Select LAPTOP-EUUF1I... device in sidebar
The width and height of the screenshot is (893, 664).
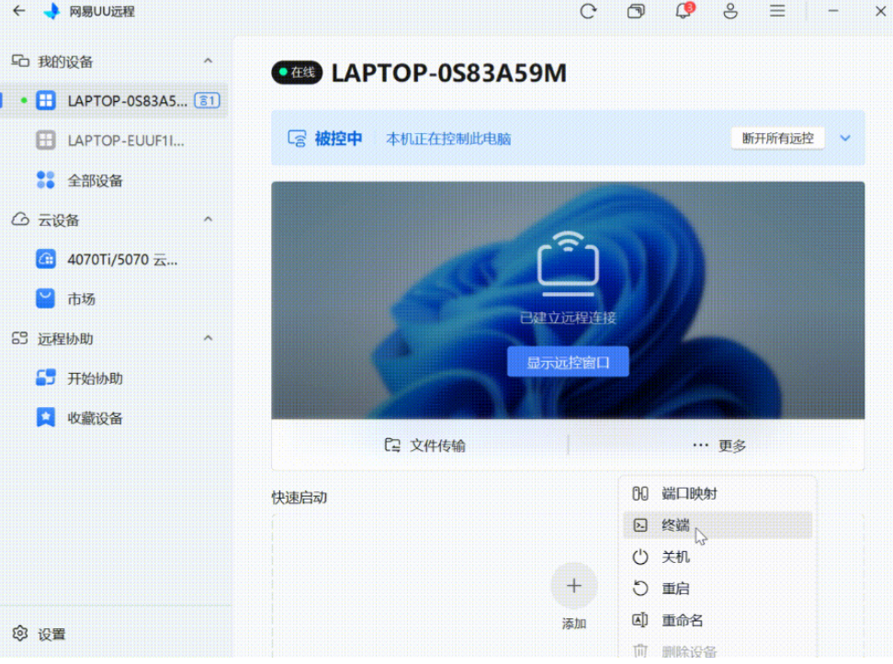pyautogui.click(x=114, y=141)
